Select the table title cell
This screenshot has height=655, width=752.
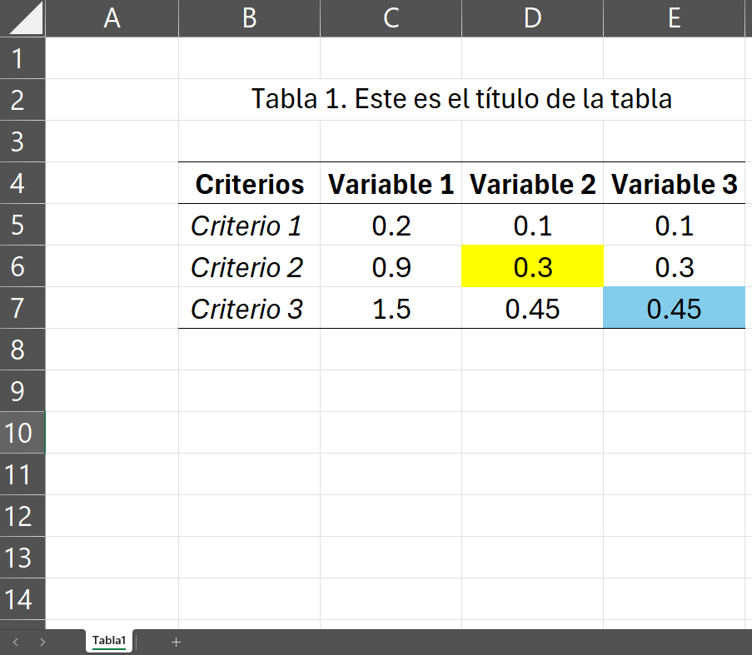(x=461, y=99)
